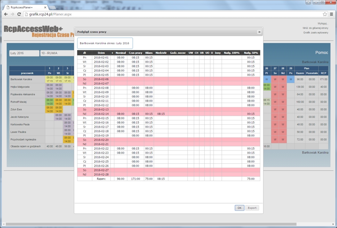Open the Luty 2016 month dropdown

click(24, 53)
